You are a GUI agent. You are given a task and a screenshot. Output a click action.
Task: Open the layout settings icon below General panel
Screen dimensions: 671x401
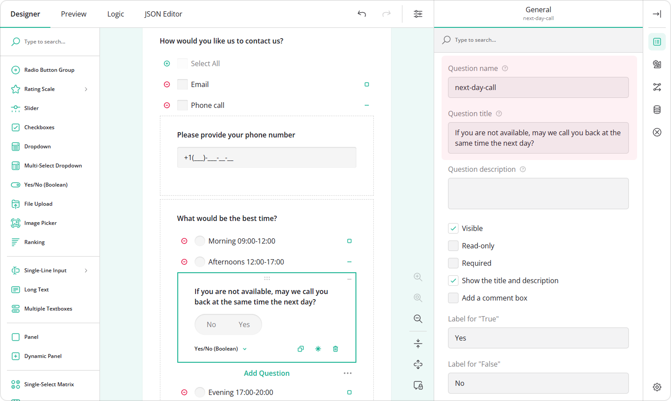(x=657, y=387)
